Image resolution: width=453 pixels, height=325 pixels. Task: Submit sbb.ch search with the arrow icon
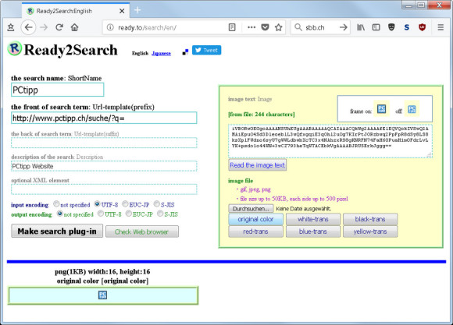pos(343,27)
